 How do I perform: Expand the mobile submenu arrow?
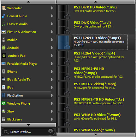[52, 40]
